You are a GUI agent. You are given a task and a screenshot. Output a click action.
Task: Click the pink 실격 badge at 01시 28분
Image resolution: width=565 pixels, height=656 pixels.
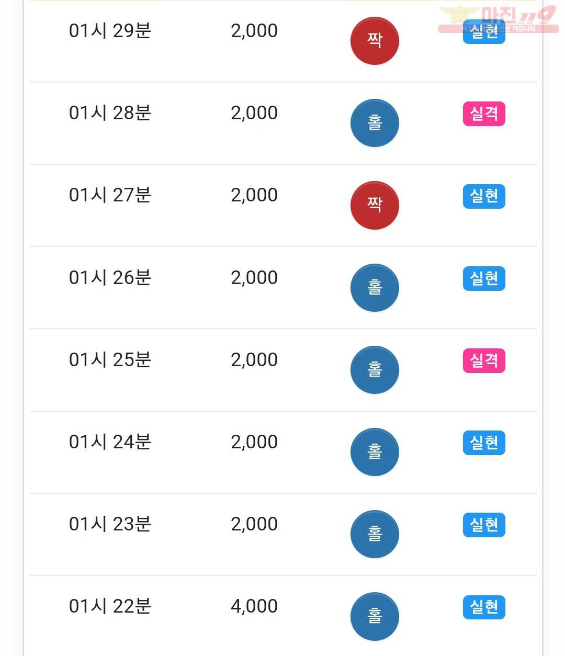pyautogui.click(x=484, y=114)
